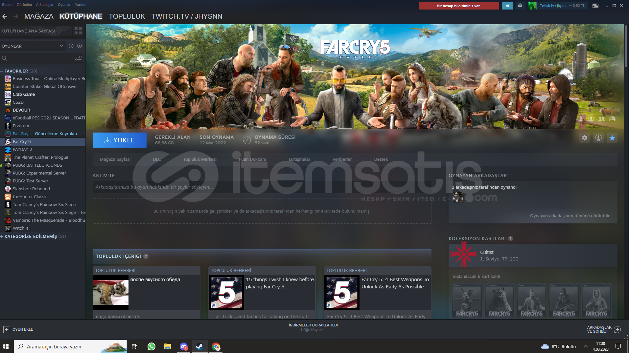
Task: Open Windows notification center
Action: (x=618, y=346)
